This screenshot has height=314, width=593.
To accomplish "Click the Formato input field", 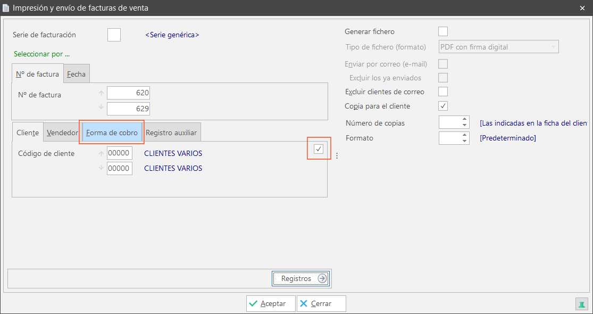I will point(449,138).
